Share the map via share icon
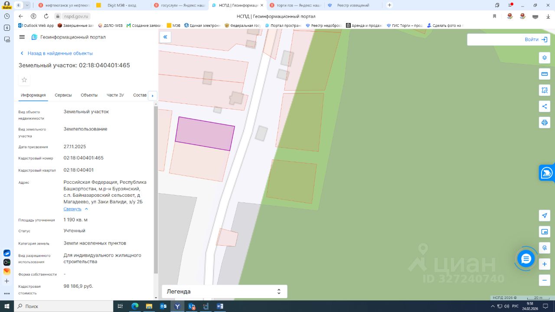This screenshot has height=312, width=555. pos(545,106)
